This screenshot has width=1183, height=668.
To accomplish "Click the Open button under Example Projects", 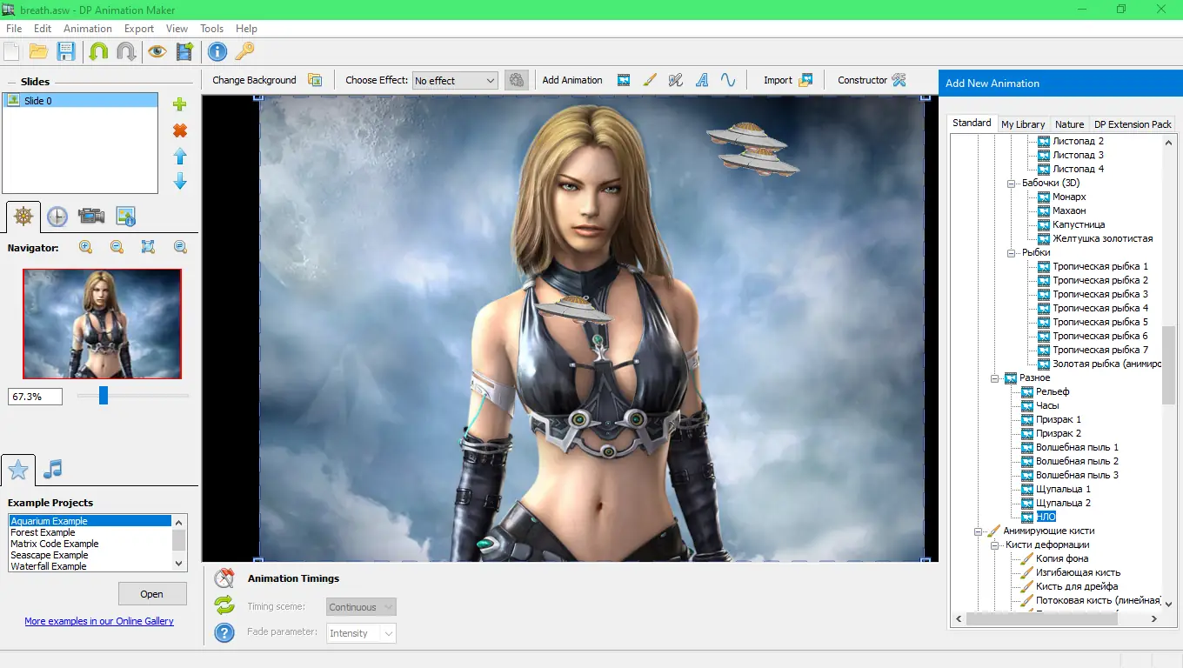I will 152,593.
